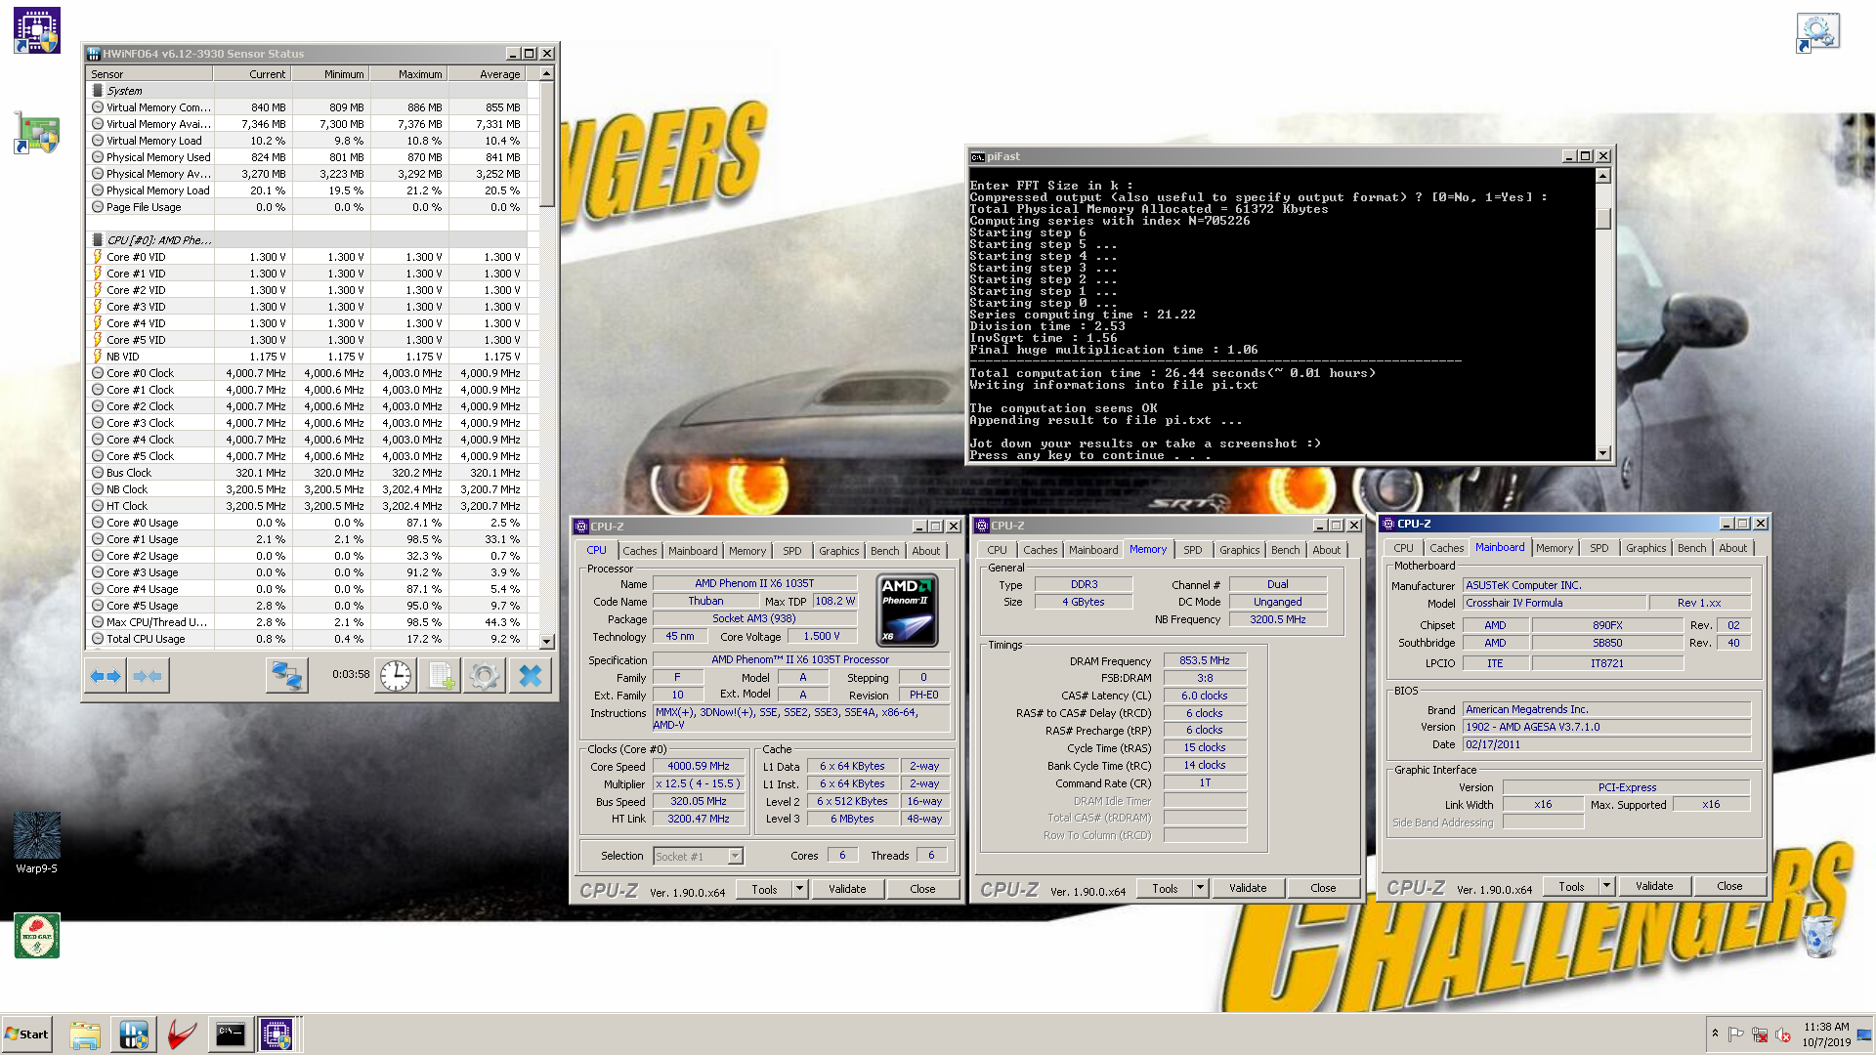Viewport: 1876px width, 1055px height.
Task: Open About tab in Mainboard CPU-Z window
Action: (1732, 548)
